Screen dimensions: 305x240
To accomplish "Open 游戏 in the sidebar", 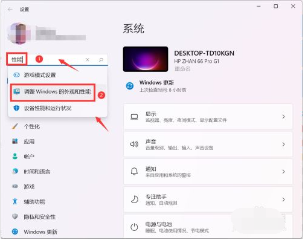I will (x=29, y=187).
